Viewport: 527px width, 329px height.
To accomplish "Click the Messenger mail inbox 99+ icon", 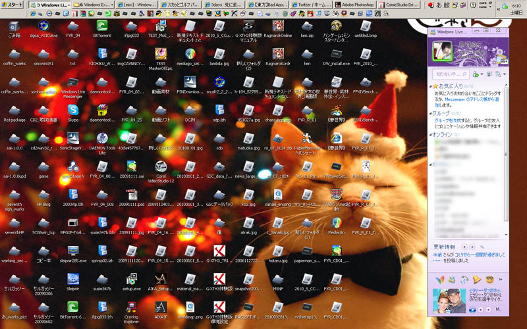I will (x=503, y=60).
